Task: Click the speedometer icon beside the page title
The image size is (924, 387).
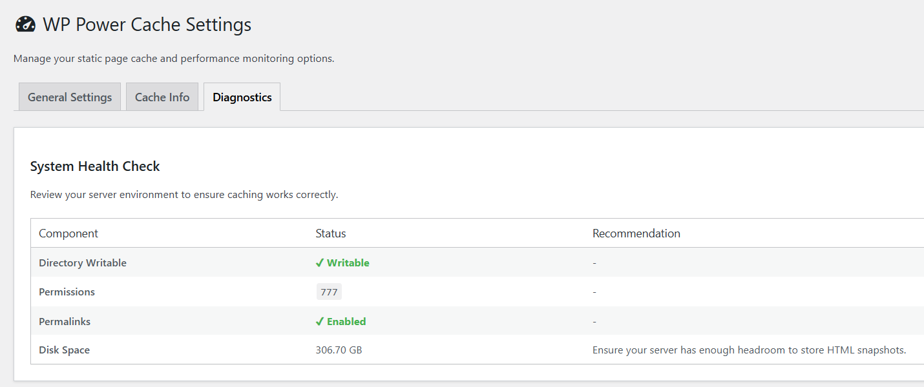Action: [25, 25]
